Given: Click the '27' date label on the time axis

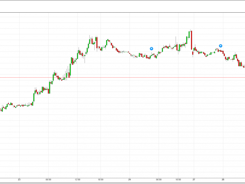Looking at the screenshot, I should pos(194,180).
